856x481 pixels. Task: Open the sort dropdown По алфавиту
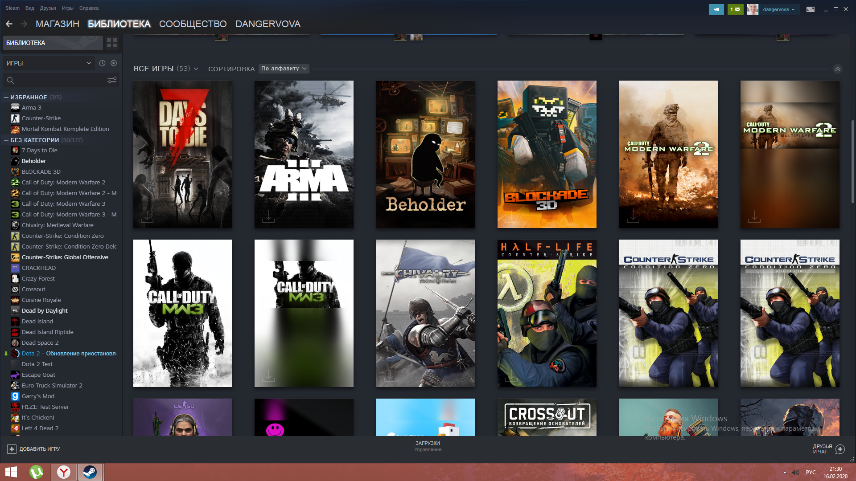[x=284, y=69]
